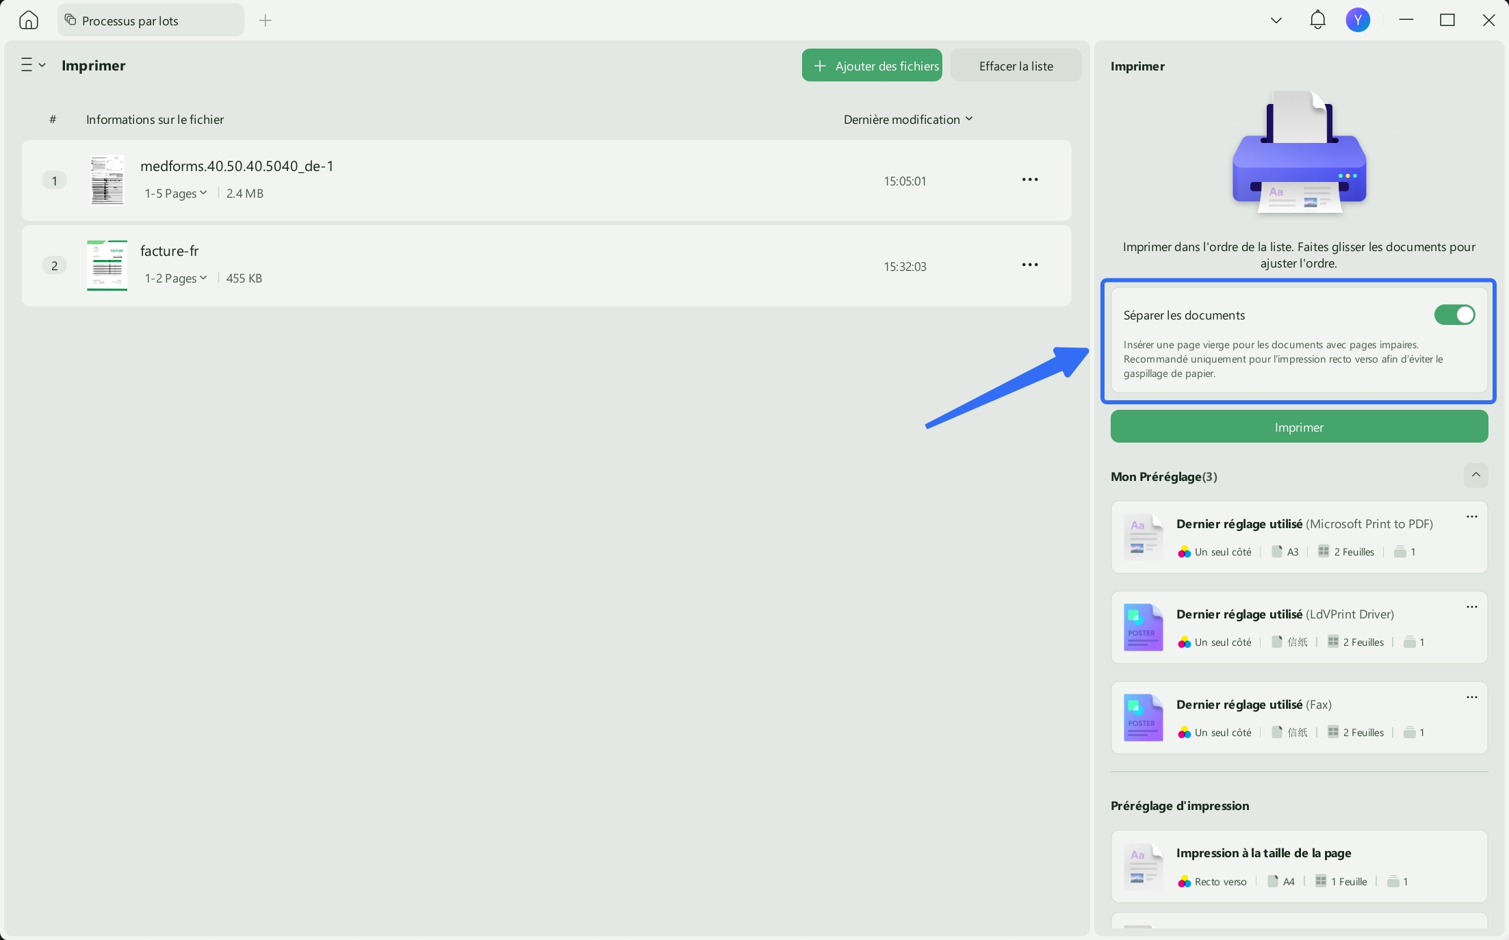Select the medforms.40.50.40.5040_de-1 file name
The height and width of the screenshot is (940, 1509).
click(x=237, y=166)
